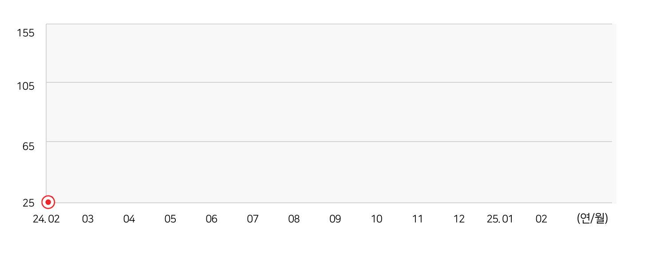Click the empty gray chart plot area
Screen dimensions: 652x255
pos(331,113)
